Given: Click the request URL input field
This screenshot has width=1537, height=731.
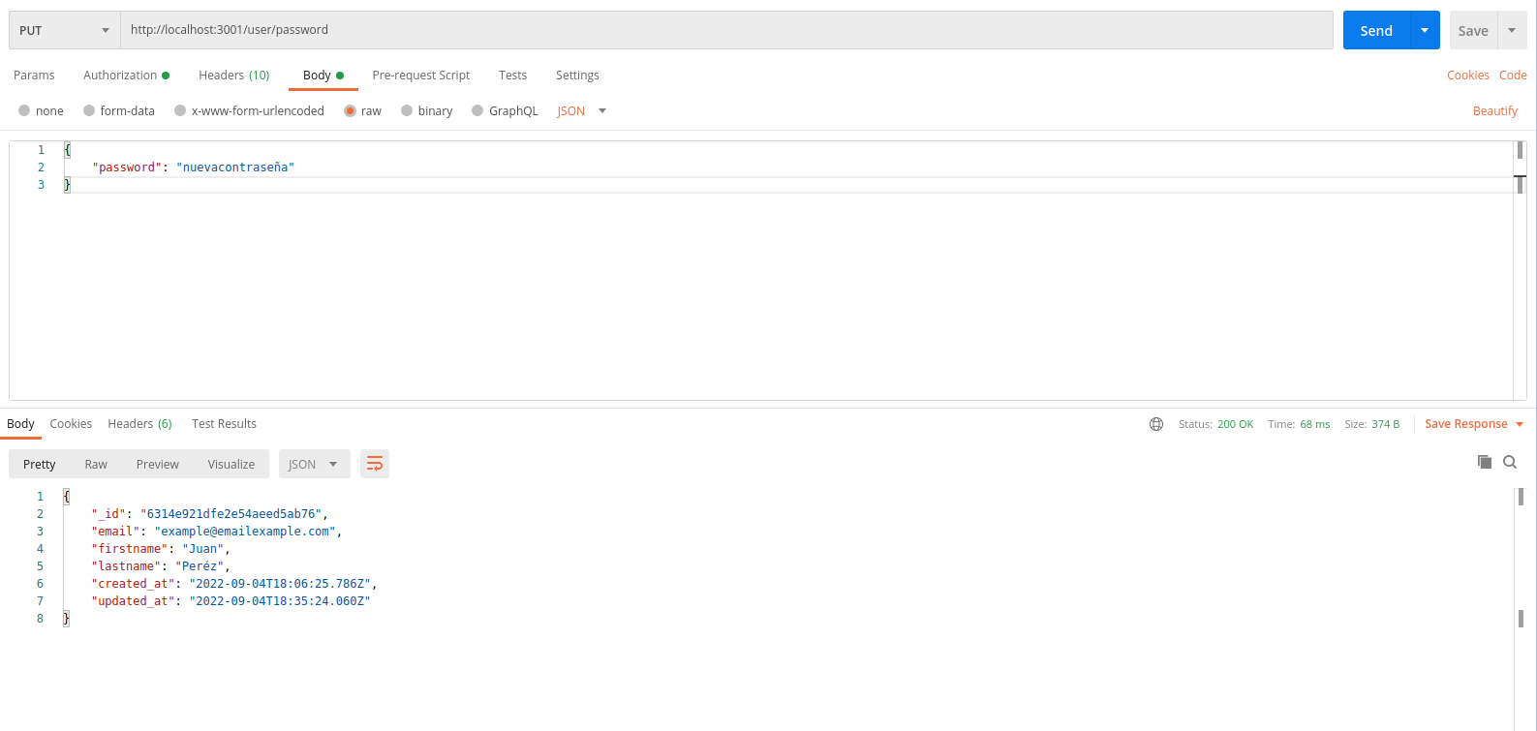Looking at the screenshot, I should pos(726,30).
